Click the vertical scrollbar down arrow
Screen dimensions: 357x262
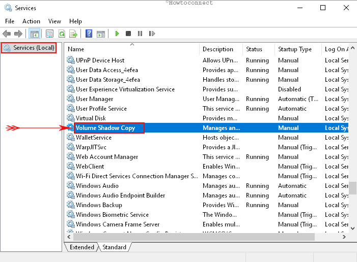[352, 228]
